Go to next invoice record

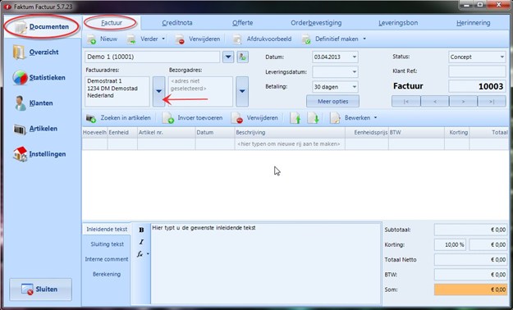pyautogui.click(x=463, y=102)
